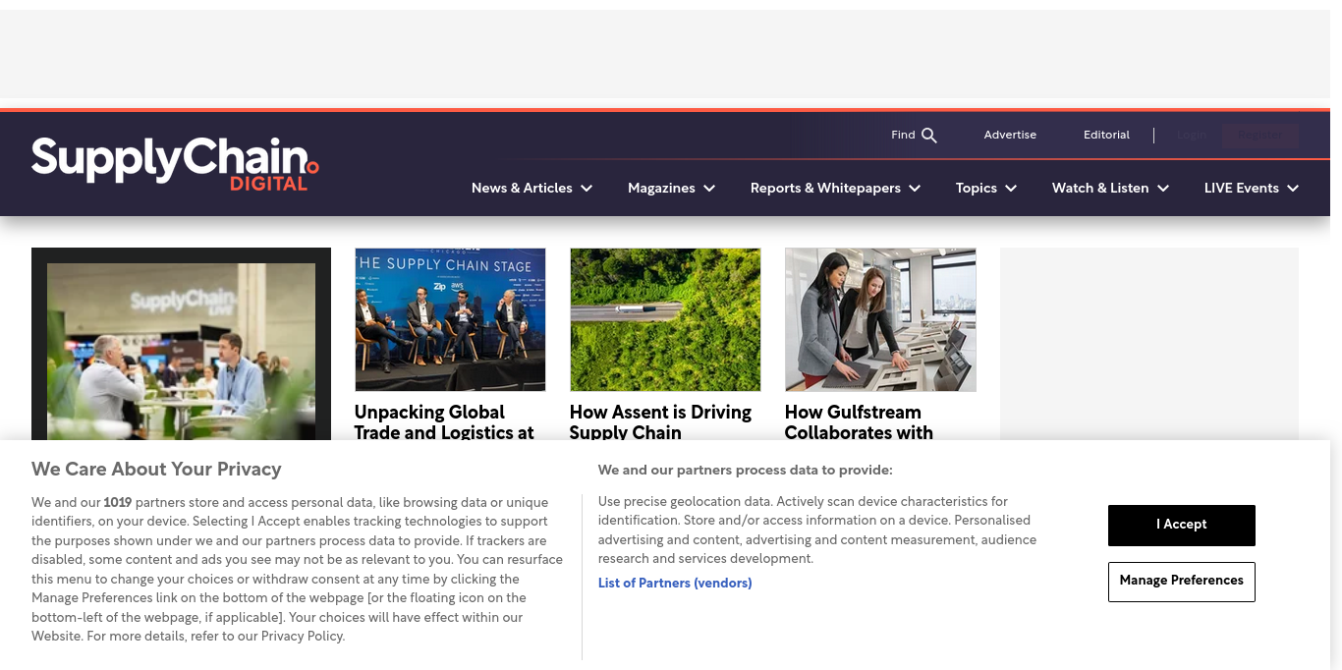
Task: Open the Manage Preferences button
Action: 1181,582
